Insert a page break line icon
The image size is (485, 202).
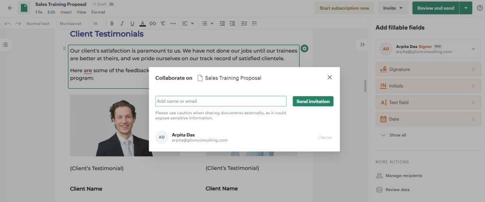point(254,24)
